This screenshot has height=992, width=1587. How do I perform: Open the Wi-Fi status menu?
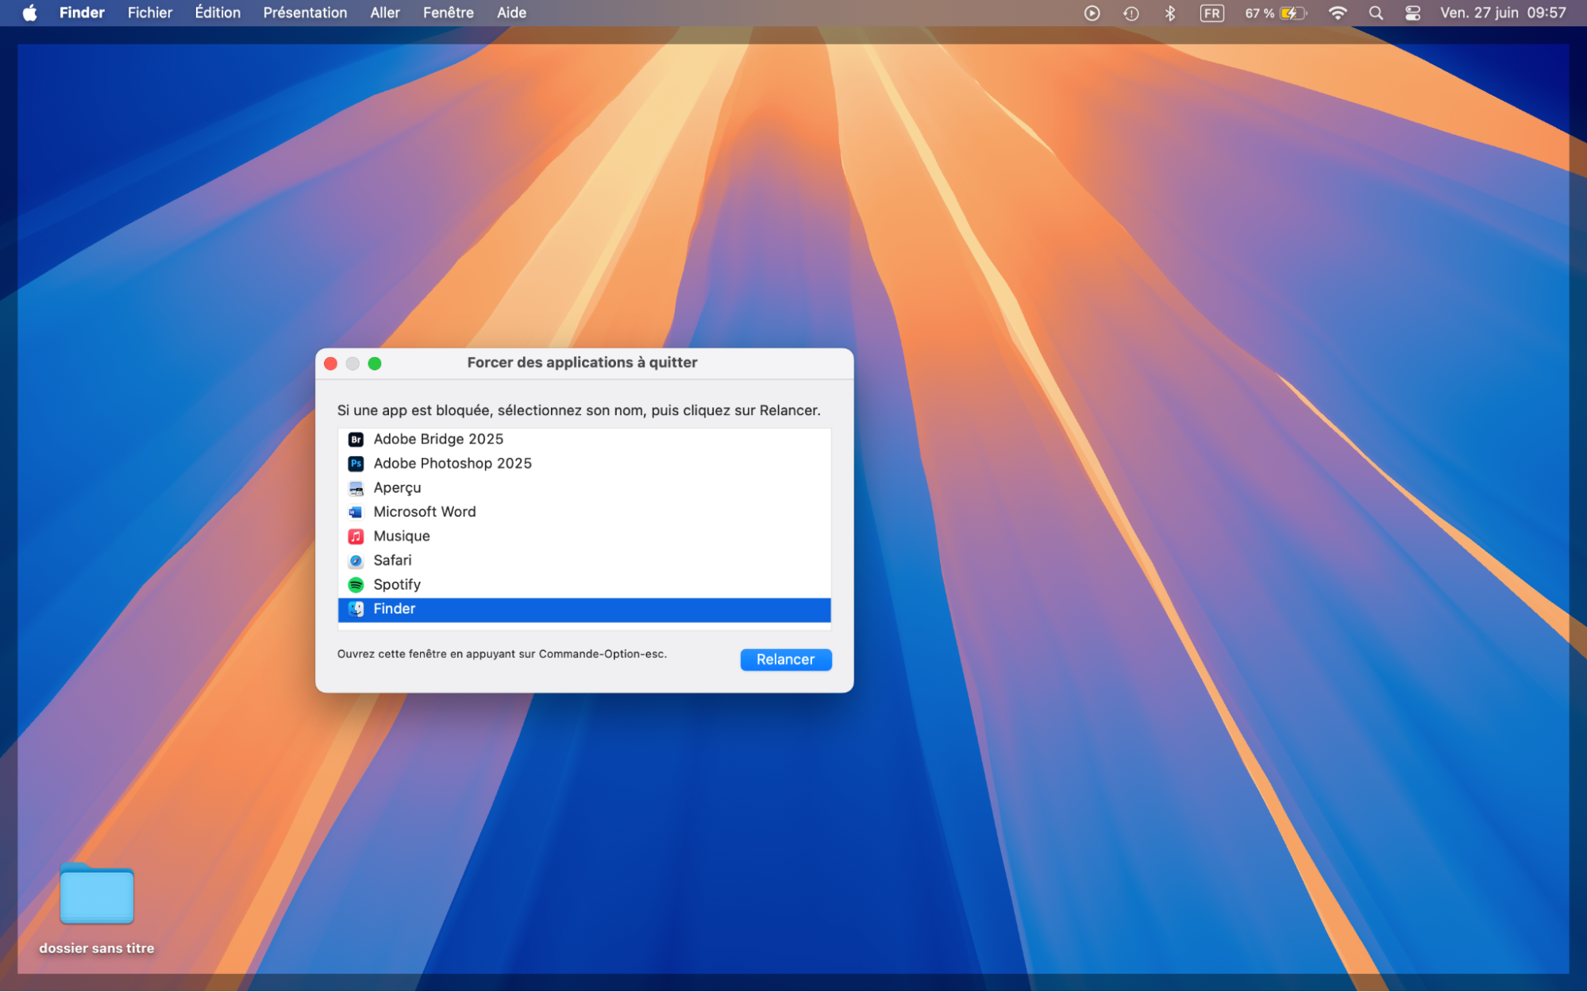pyautogui.click(x=1337, y=13)
